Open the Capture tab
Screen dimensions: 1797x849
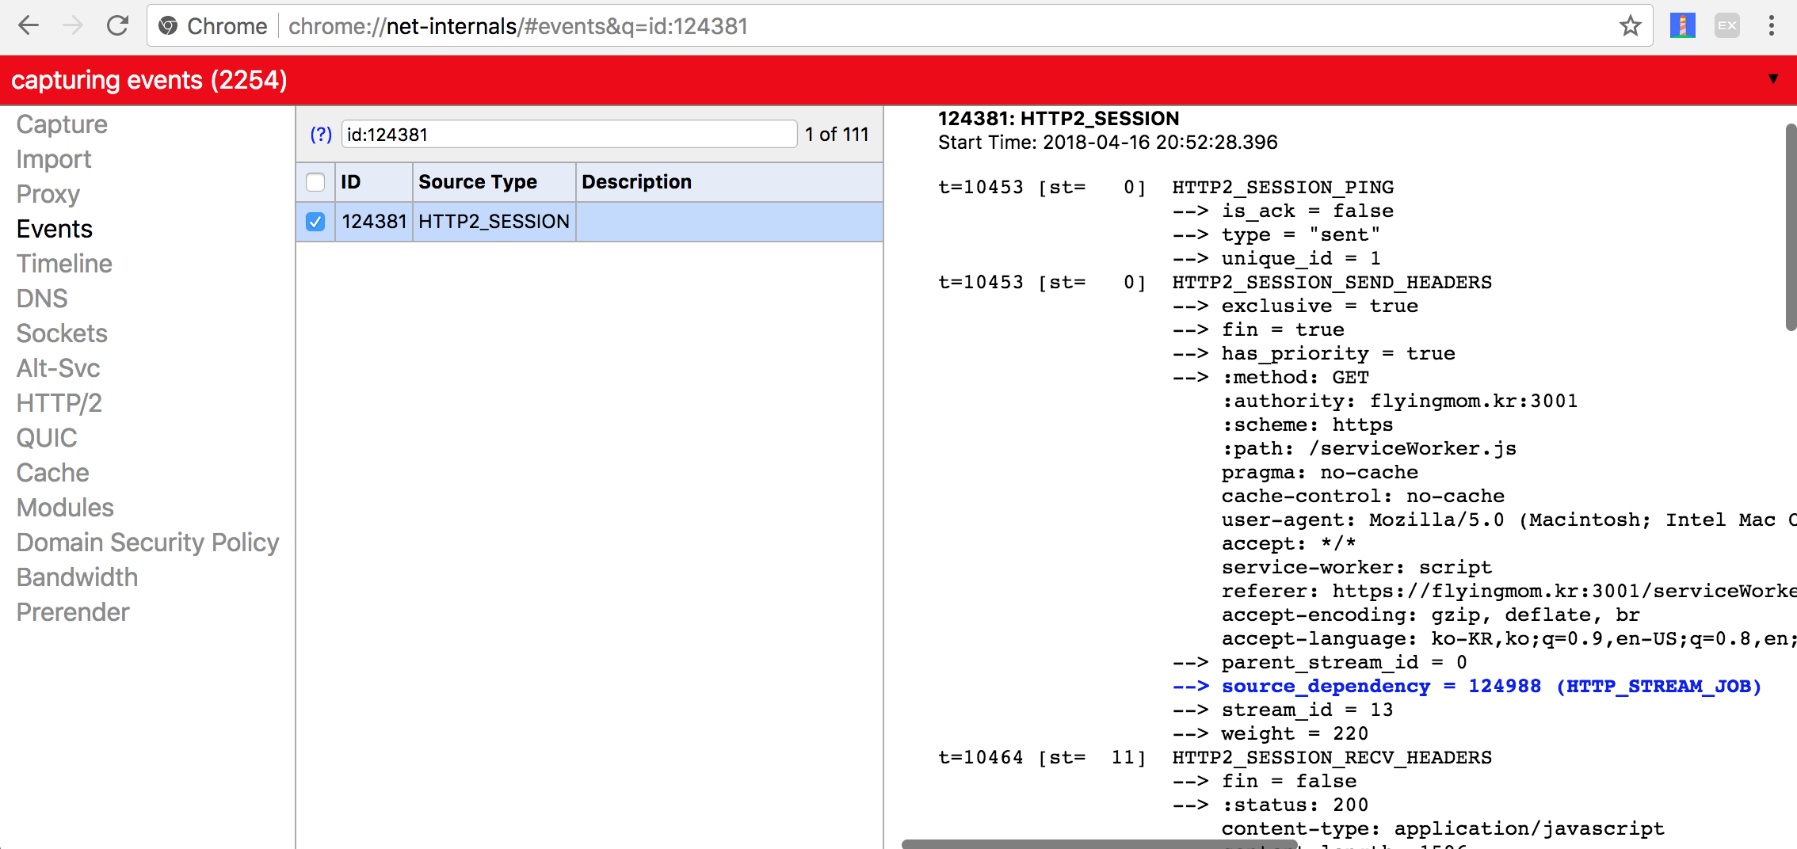pyautogui.click(x=62, y=124)
